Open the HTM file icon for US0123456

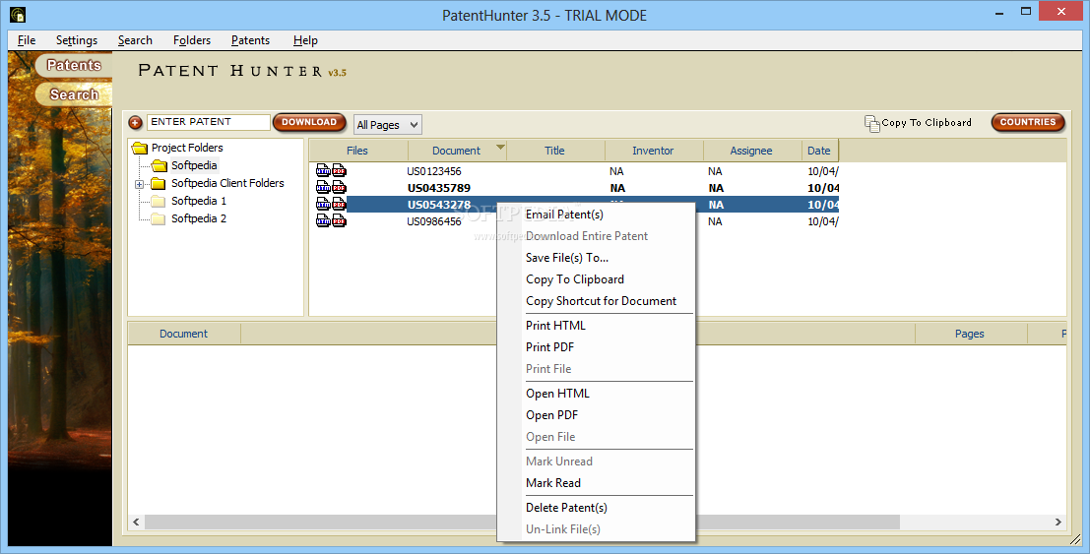click(x=323, y=171)
